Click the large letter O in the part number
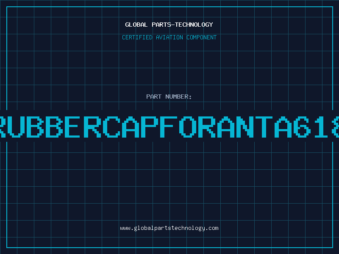The width and height of the screenshot is (339, 254). pos(187,127)
